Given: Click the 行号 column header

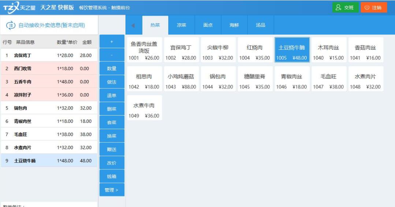Looking at the screenshot, I should 7,42.
